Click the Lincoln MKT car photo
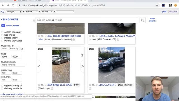 coord(112,65)
